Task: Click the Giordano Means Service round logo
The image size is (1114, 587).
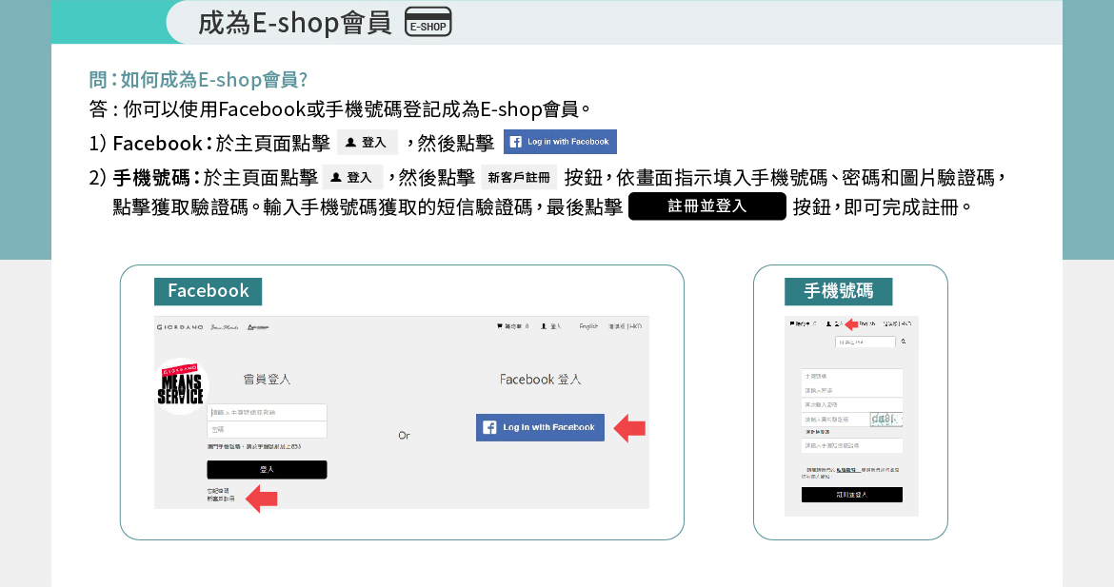Action: (180, 385)
